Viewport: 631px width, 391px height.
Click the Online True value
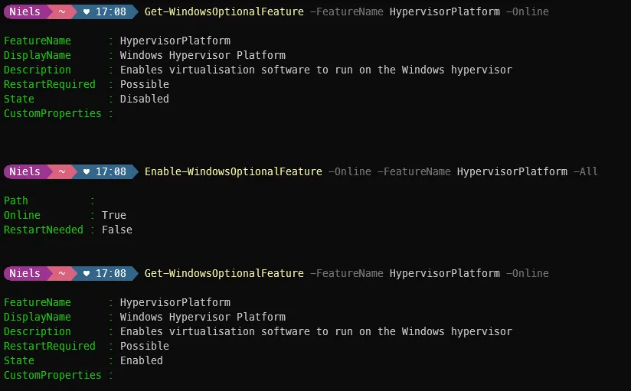point(113,215)
